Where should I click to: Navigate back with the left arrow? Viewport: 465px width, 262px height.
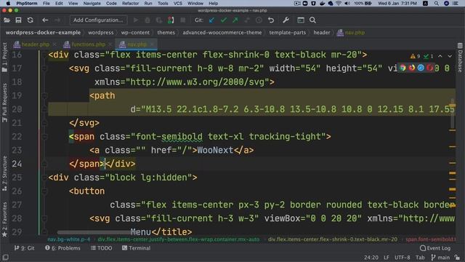[x=45, y=20]
